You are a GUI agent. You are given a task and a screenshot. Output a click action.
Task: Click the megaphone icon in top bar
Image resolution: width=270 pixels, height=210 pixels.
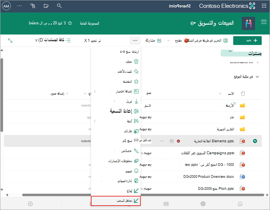46,6
